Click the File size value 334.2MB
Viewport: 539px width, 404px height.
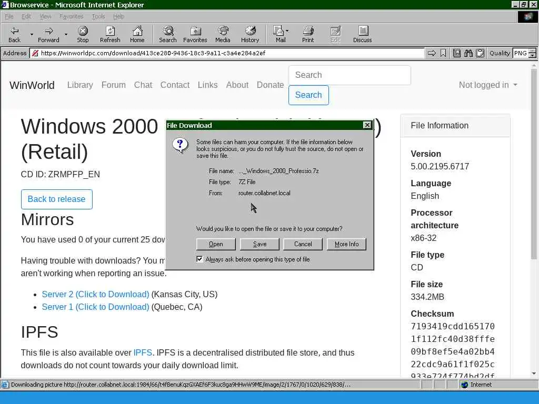click(427, 297)
